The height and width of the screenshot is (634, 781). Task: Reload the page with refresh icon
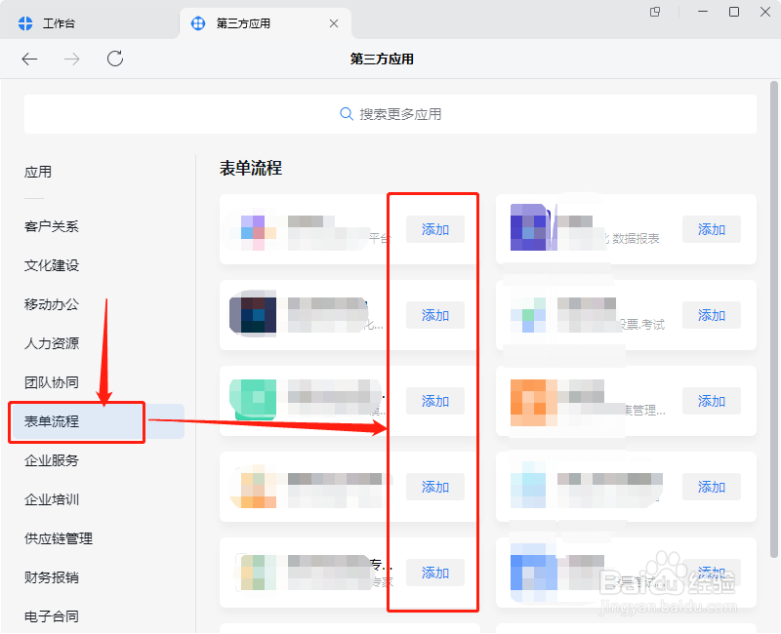(x=115, y=59)
